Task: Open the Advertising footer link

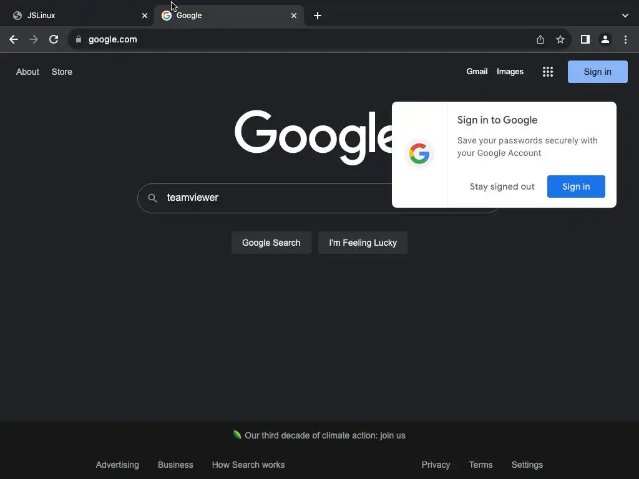Action: pyautogui.click(x=117, y=465)
